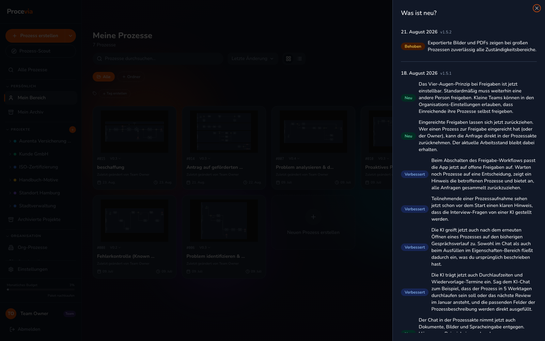545x341 pixels.
Task: Open the Stadtverwaltung project
Action: 37,206
